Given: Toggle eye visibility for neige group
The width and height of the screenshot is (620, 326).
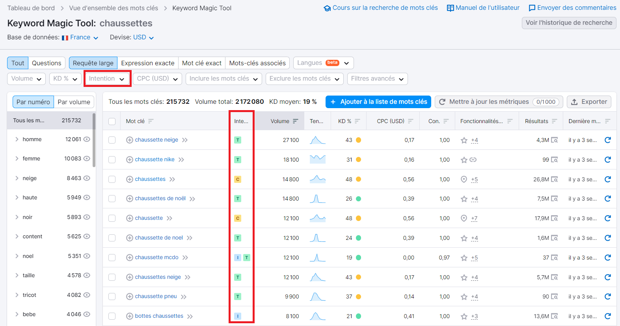Looking at the screenshot, I should coord(87,178).
